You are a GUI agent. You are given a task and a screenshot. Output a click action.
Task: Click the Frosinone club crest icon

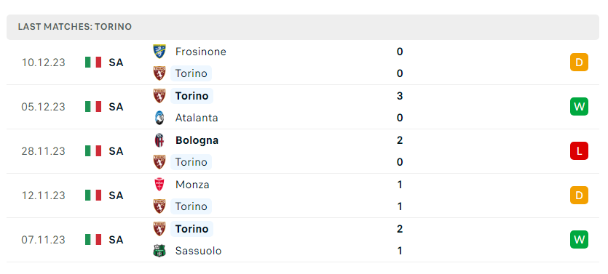coord(159,52)
